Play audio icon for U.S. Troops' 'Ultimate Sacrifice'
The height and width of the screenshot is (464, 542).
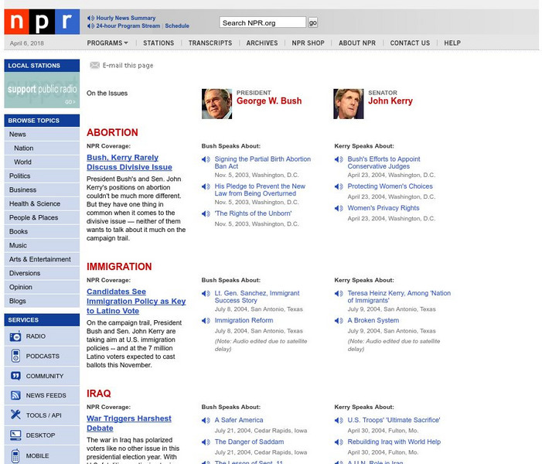[x=339, y=421]
